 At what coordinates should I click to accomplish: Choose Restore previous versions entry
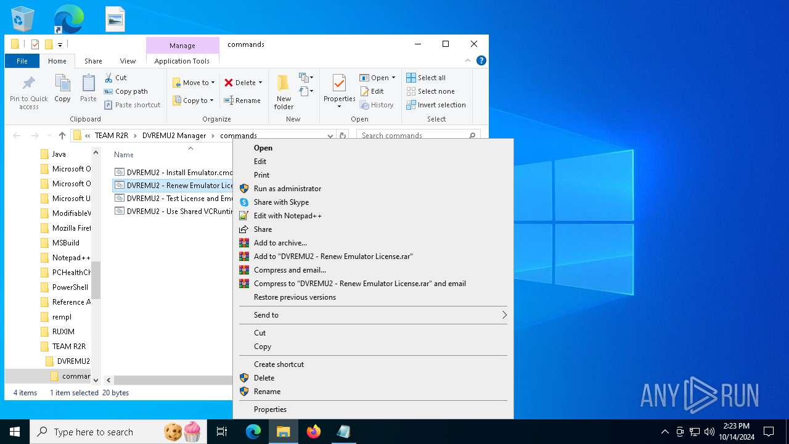(373, 297)
